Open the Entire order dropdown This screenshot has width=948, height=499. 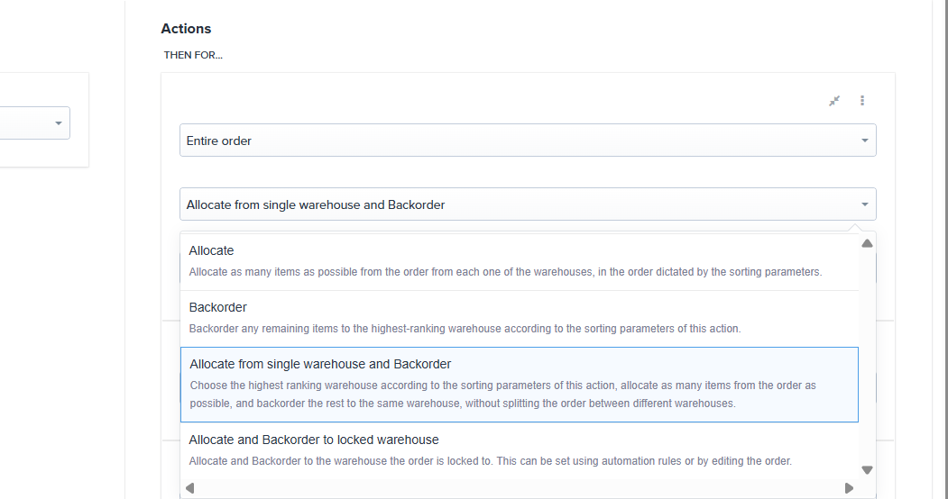[527, 141]
